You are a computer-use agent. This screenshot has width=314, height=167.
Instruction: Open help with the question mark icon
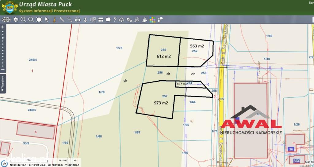(115, 20)
